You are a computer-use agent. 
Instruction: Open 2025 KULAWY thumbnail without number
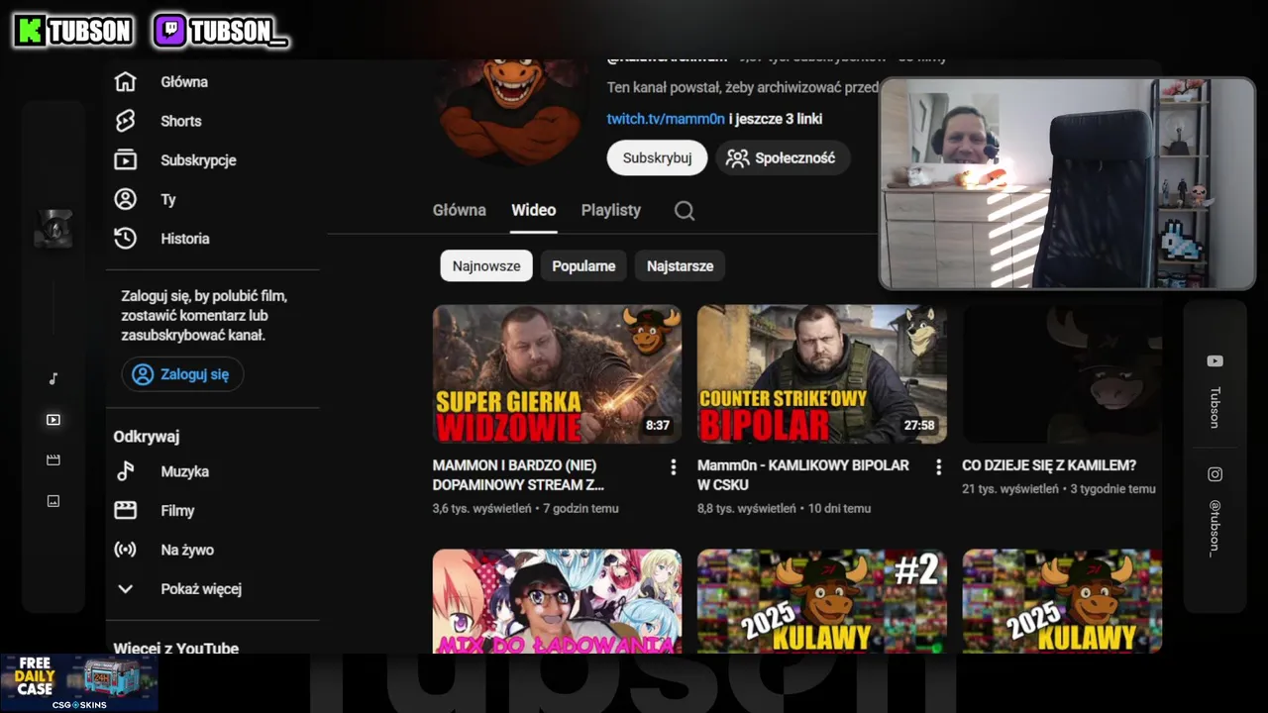click(1062, 601)
